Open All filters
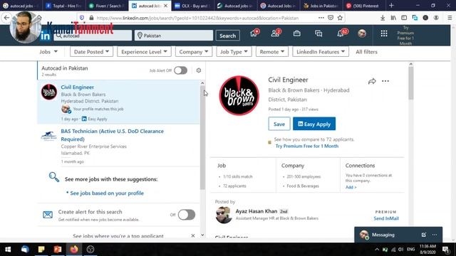The width and height of the screenshot is (456, 256). click(x=366, y=52)
